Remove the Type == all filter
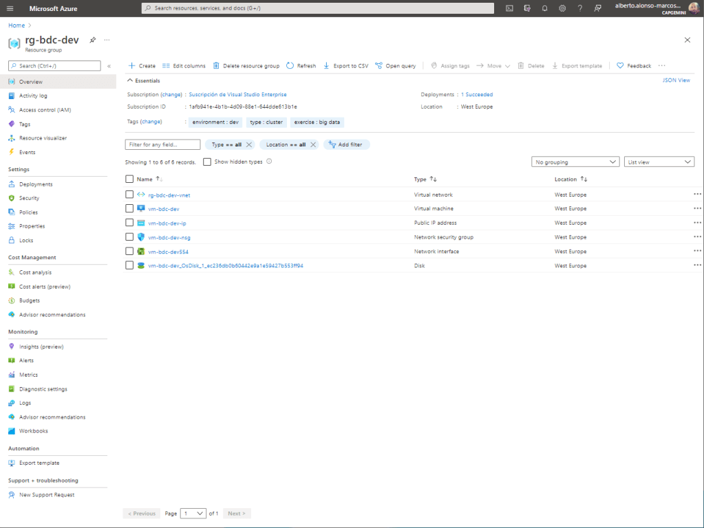Screen dimensions: 704x528 249,144
